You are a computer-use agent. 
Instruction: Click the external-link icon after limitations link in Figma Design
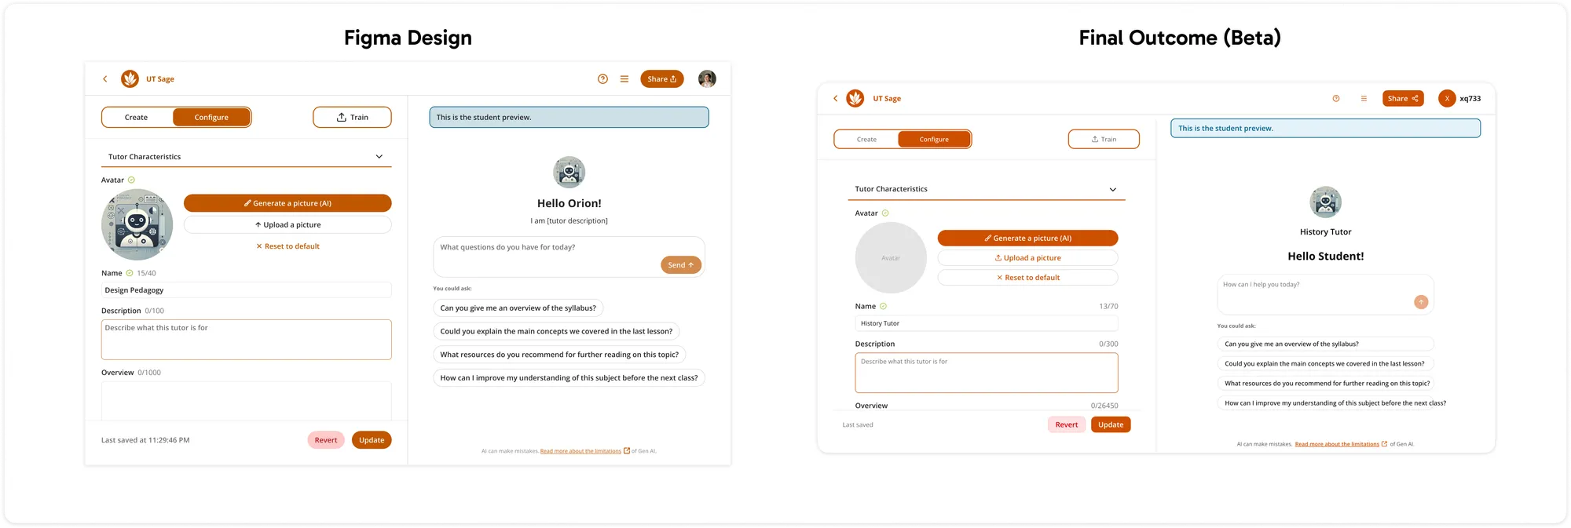626,451
